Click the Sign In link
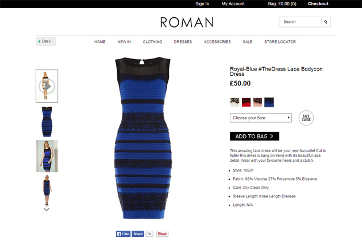Screen dimensions: 362x245 [202, 3]
